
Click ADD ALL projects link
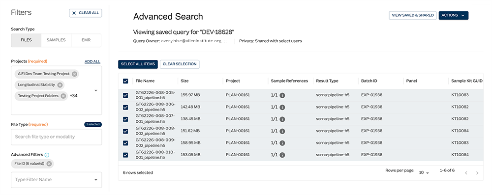[92, 61]
